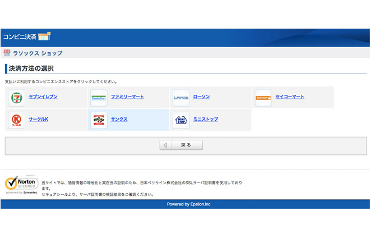Select the サークルK link
Image resolution: width=370 pixels, height=247 pixels.
tap(39, 119)
